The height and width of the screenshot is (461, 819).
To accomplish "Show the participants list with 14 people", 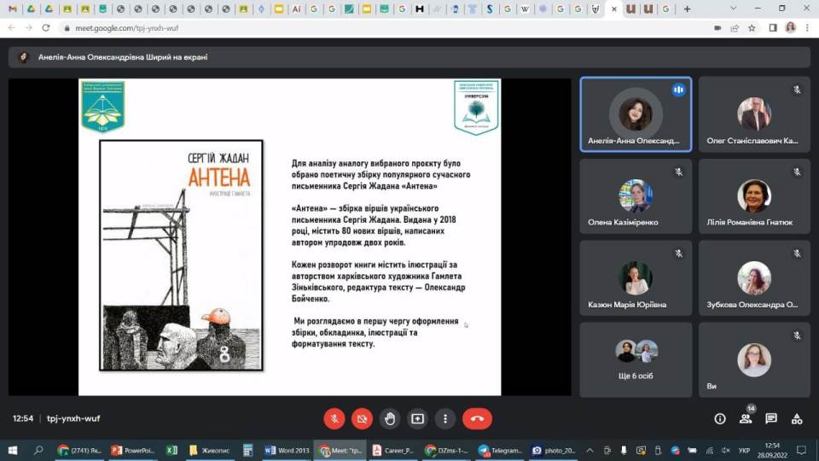I will pos(746,418).
